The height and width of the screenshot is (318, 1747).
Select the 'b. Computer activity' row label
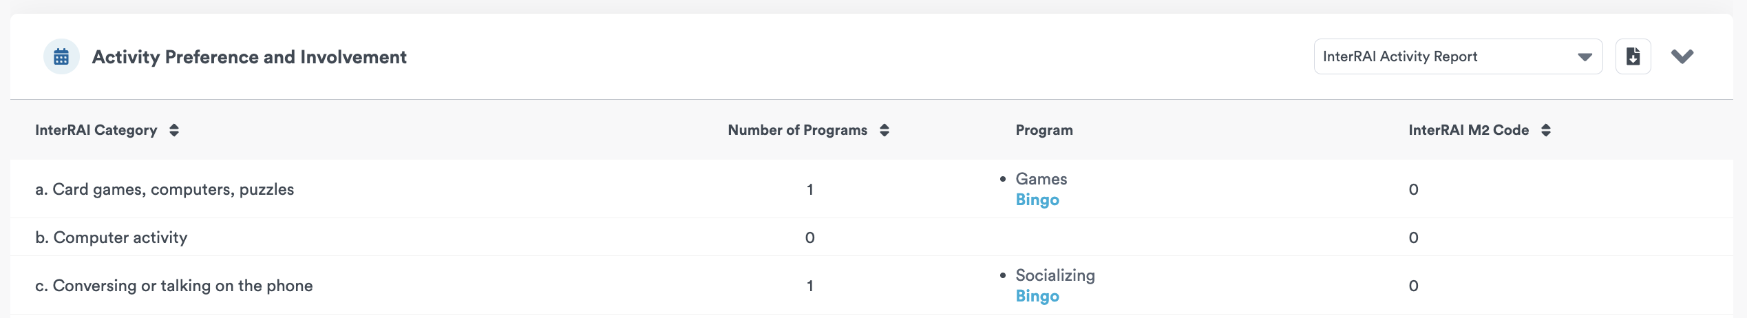click(112, 237)
